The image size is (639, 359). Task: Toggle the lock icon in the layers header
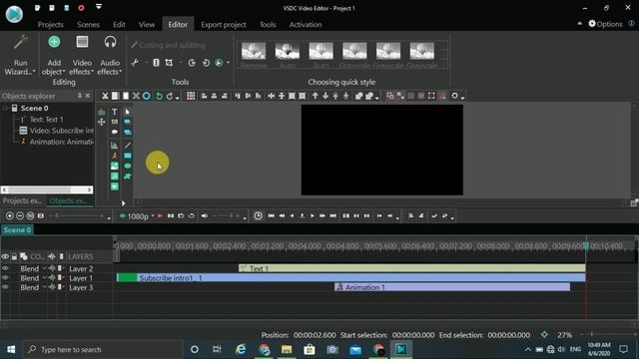14,257
